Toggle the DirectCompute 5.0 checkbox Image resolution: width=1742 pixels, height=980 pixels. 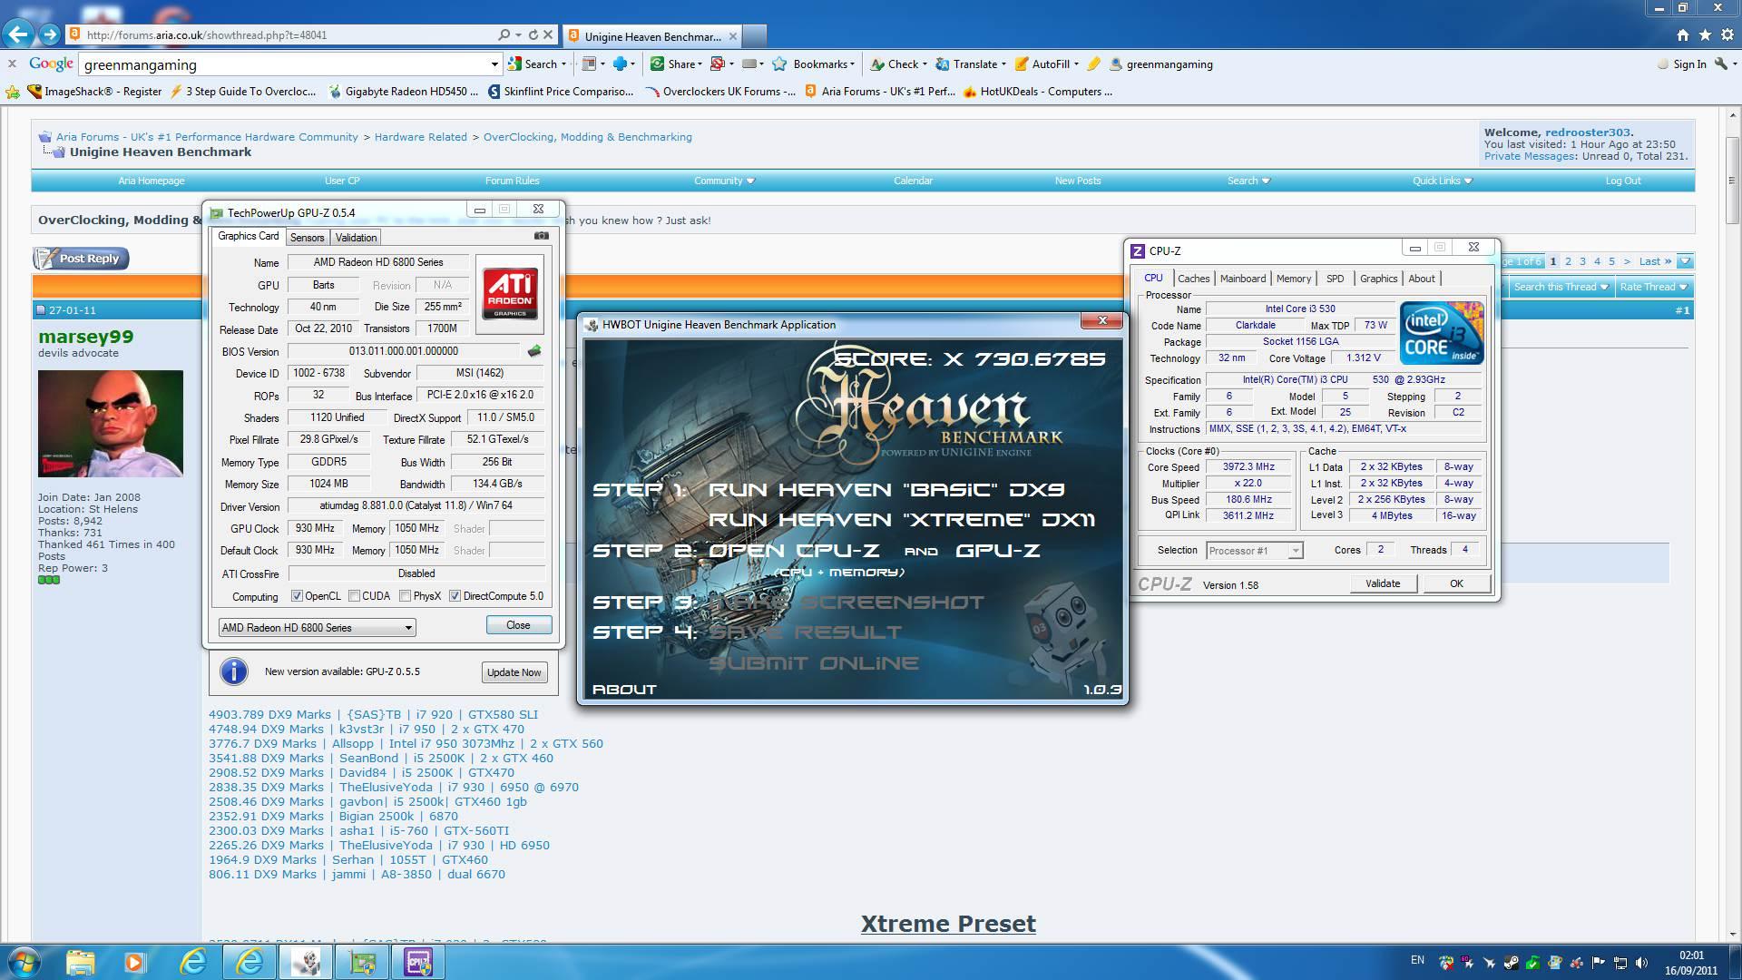pyautogui.click(x=455, y=596)
